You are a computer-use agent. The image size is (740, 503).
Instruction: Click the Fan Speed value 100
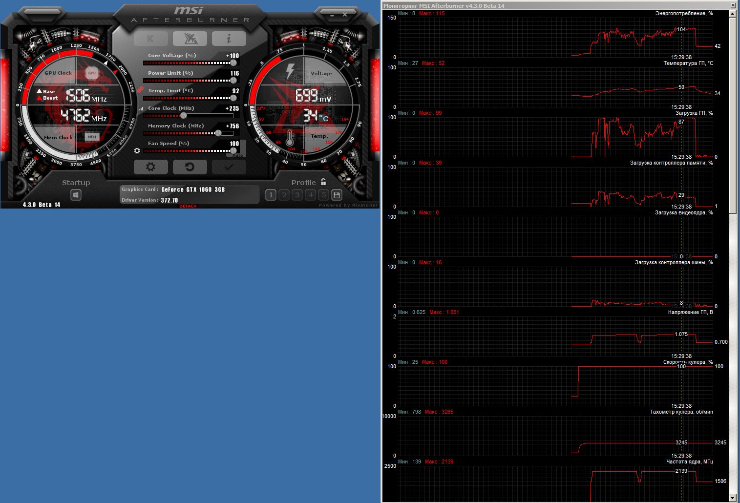pyautogui.click(x=234, y=144)
